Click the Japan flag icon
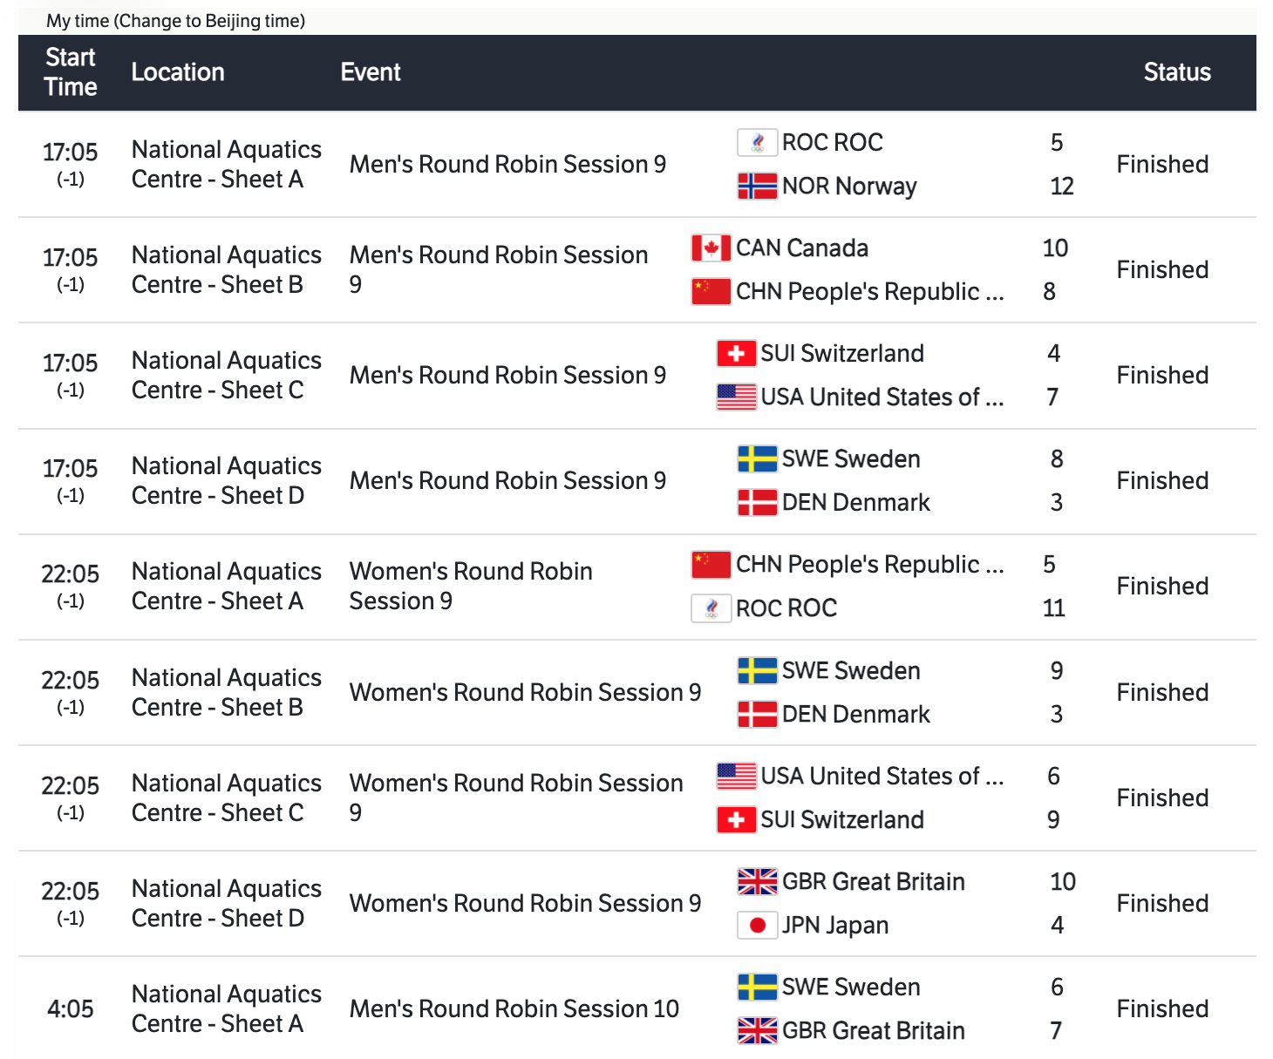1273x1059 pixels. (757, 925)
